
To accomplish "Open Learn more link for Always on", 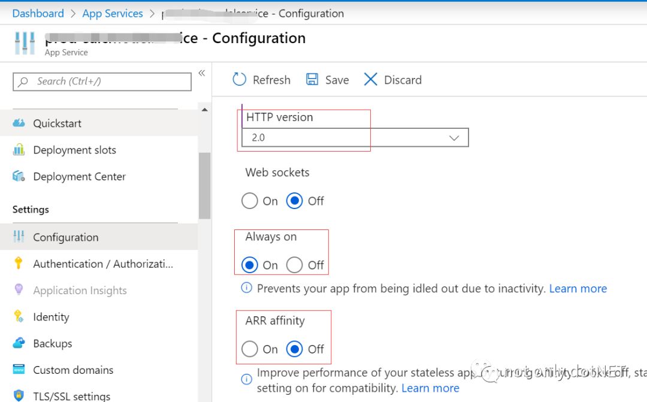I will (x=578, y=288).
